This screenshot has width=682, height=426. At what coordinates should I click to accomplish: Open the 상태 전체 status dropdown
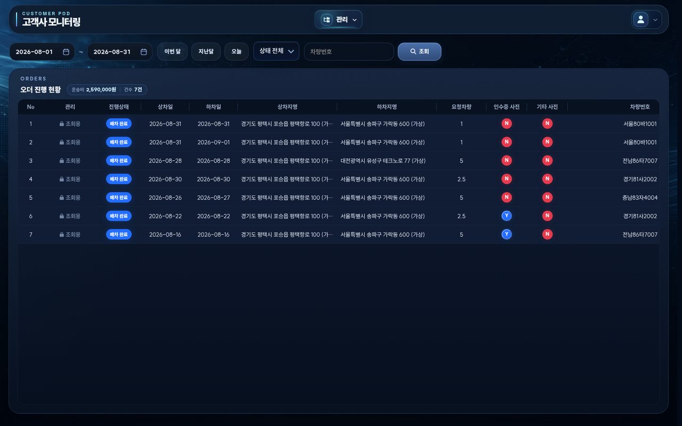coord(276,51)
